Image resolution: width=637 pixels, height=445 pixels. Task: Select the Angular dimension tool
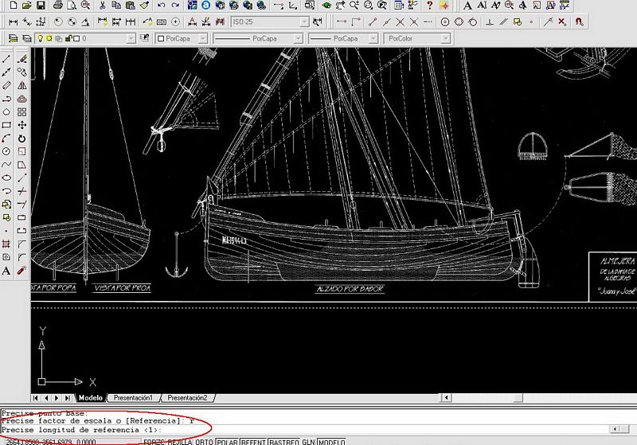point(85,22)
